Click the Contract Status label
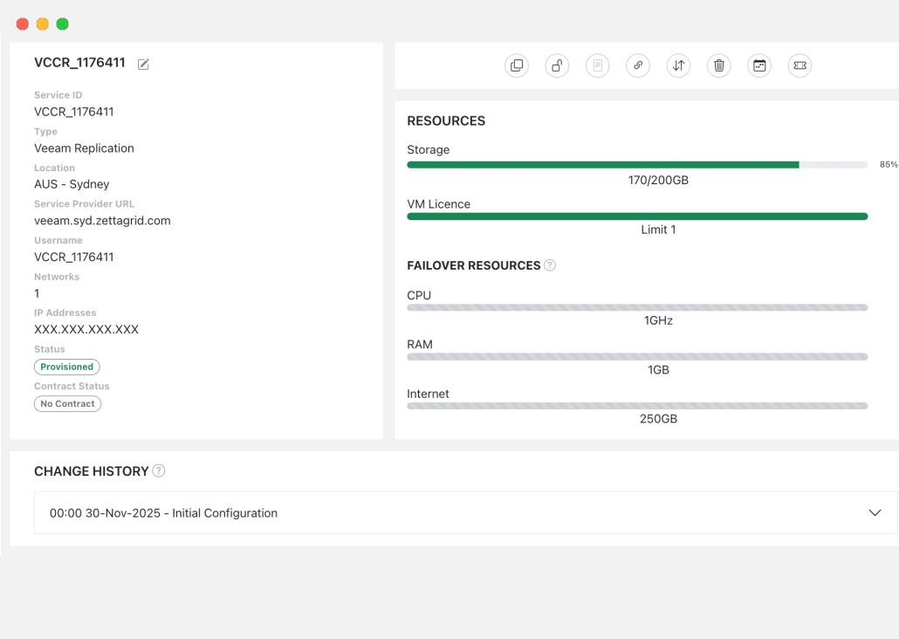The width and height of the screenshot is (899, 639). point(72,386)
